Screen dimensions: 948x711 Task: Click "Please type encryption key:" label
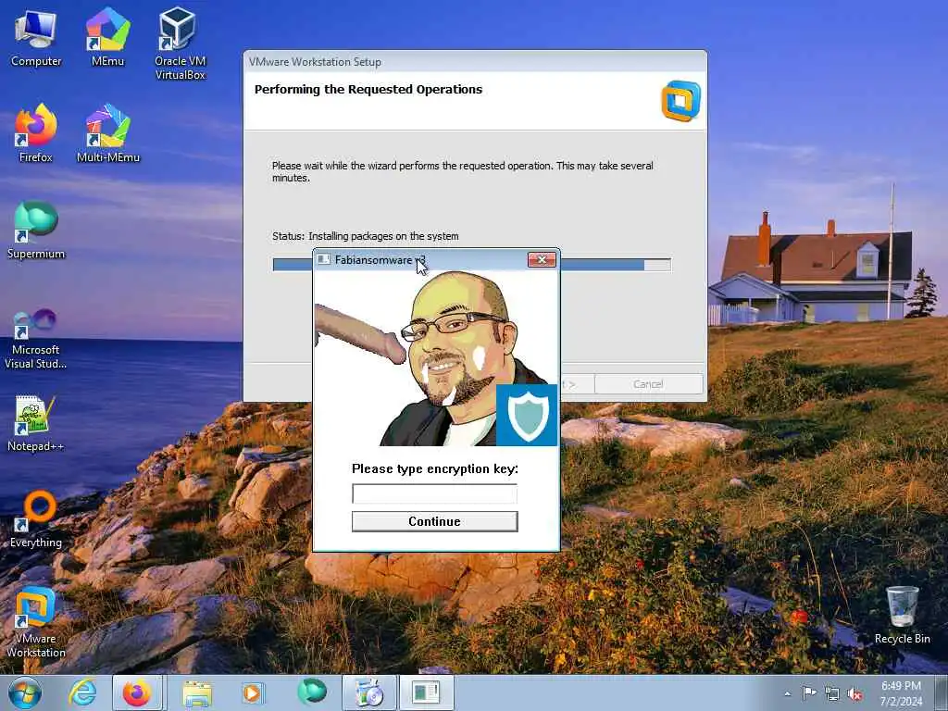[435, 468]
